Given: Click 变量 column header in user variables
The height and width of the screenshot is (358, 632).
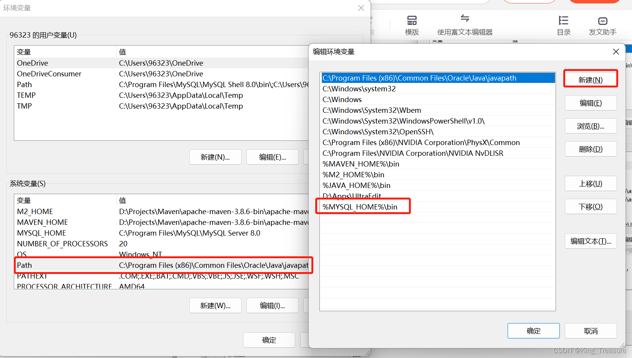Looking at the screenshot, I should click(65, 52).
